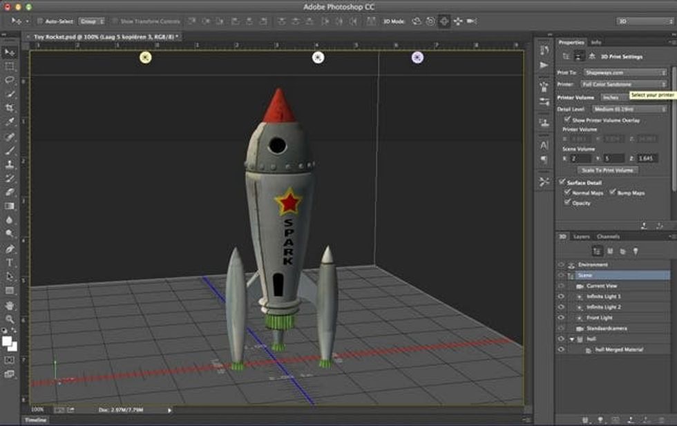Collapse the hull mesh tree item
This screenshot has height=426, width=677.
(571, 339)
